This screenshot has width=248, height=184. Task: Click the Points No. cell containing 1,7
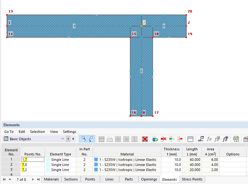(x=33, y=159)
